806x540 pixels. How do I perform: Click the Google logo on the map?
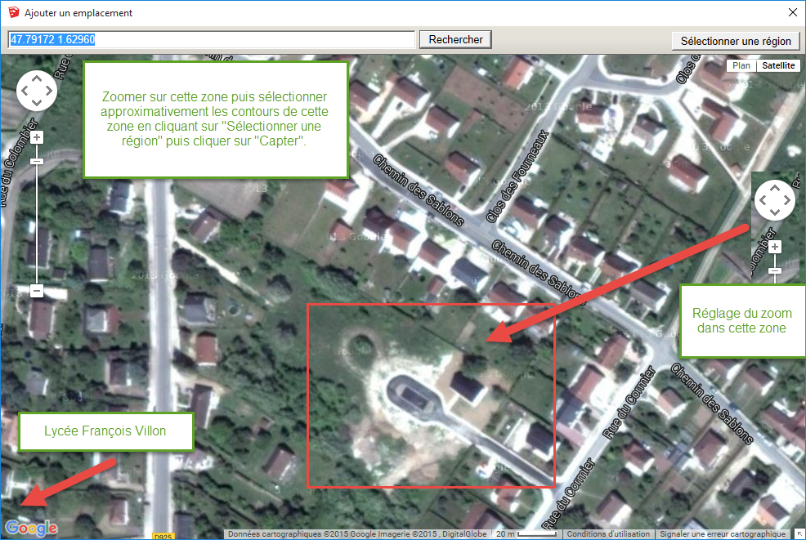click(31, 528)
